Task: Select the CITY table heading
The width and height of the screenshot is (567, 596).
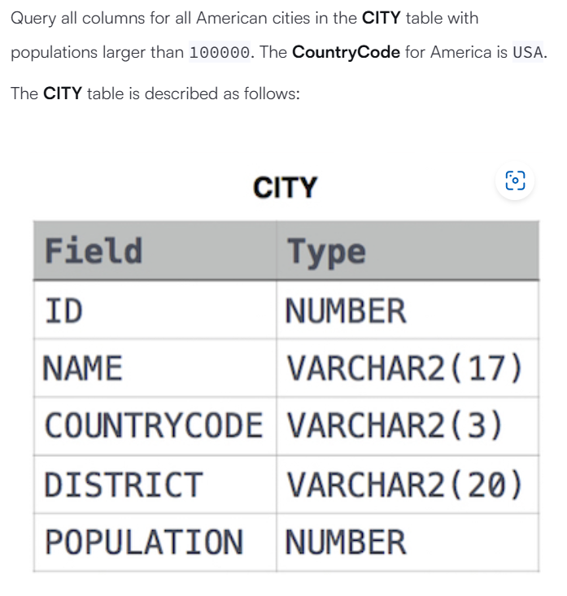Action: point(285,188)
